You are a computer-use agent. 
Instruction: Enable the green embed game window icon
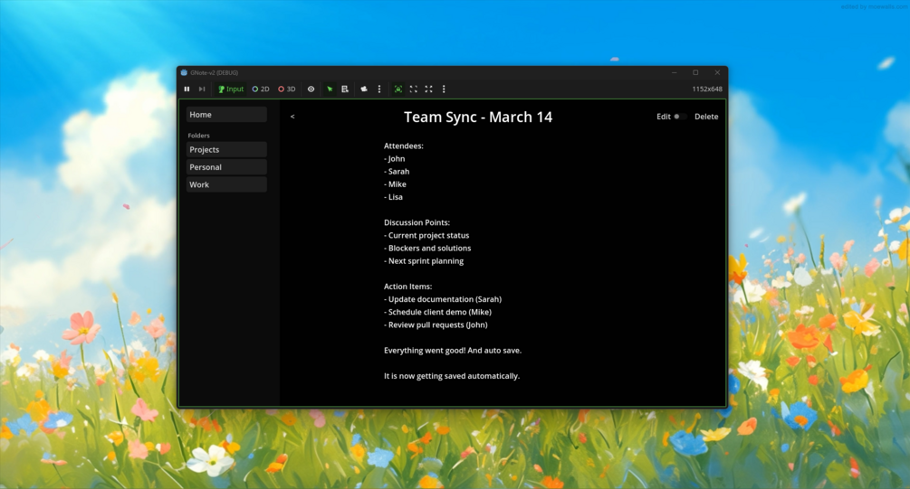(x=398, y=89)
